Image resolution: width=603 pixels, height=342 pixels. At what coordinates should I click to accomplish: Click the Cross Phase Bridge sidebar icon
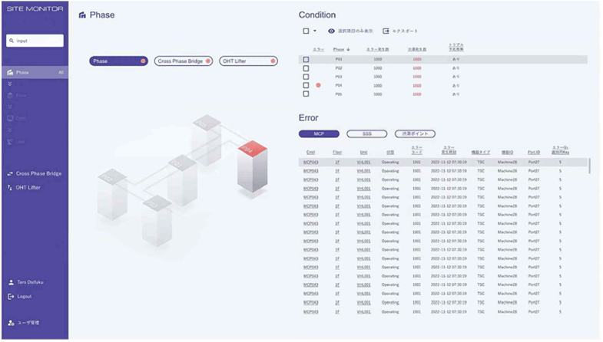(x=10, y=173)
